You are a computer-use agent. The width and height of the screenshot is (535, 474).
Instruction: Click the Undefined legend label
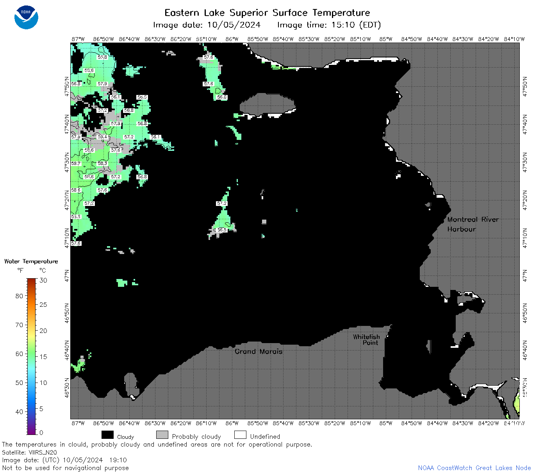tap(265, 436)
